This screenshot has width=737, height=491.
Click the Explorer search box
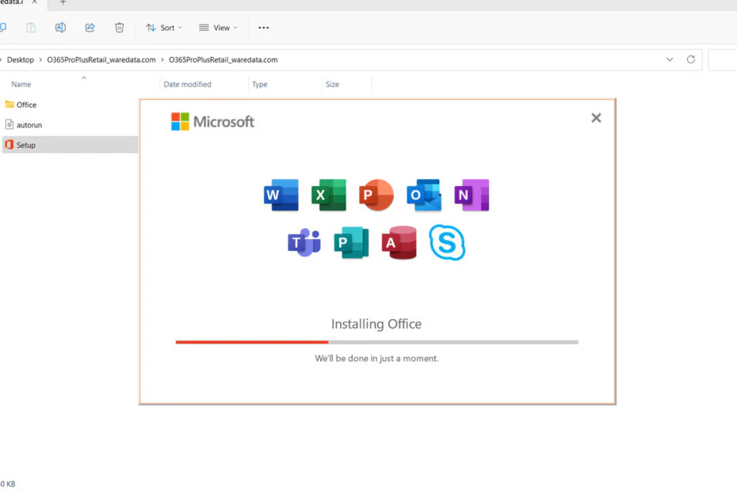723,59
